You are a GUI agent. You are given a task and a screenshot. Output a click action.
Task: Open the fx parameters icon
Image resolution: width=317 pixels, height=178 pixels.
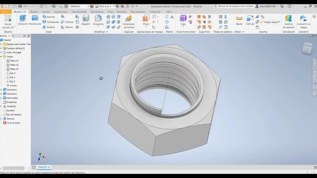[x=128, y=6]
